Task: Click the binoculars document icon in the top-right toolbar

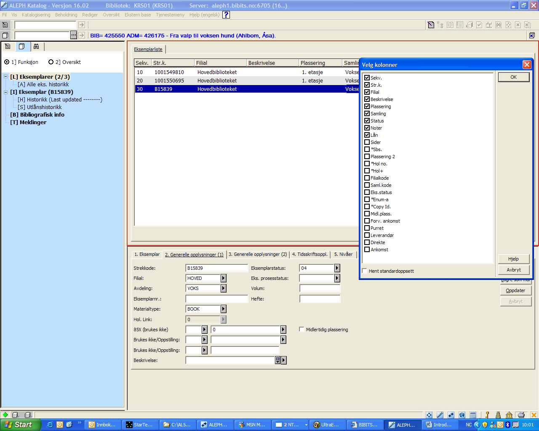Action: coord(499,25)
